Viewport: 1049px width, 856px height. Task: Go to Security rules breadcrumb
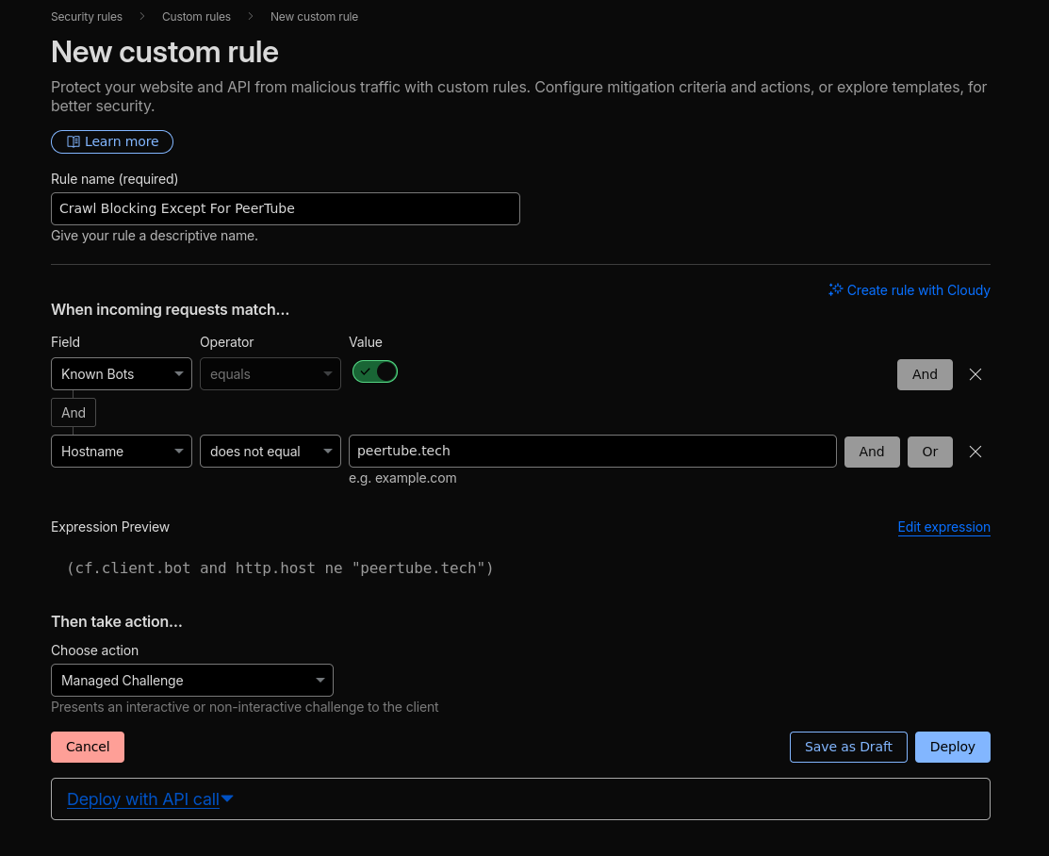(87, 17)
